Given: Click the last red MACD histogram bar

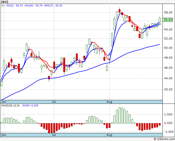Looking at the screenshot, I should (160, 124).
